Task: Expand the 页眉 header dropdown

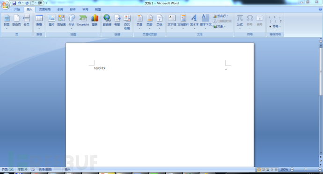Action: click(x=139, y=22)
